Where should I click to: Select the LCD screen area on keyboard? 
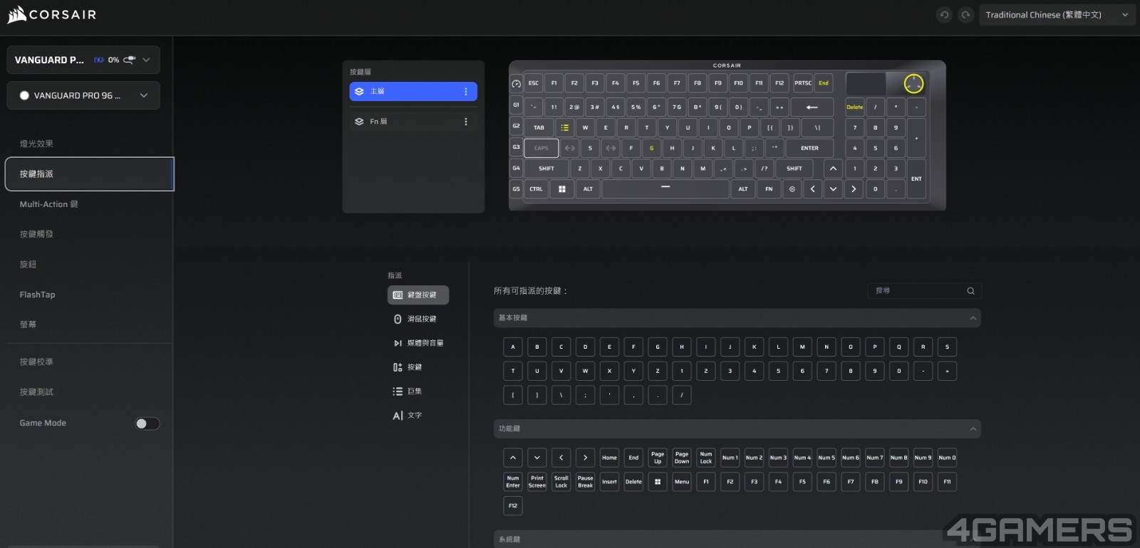pyautogui.click(x=866, y=83)
